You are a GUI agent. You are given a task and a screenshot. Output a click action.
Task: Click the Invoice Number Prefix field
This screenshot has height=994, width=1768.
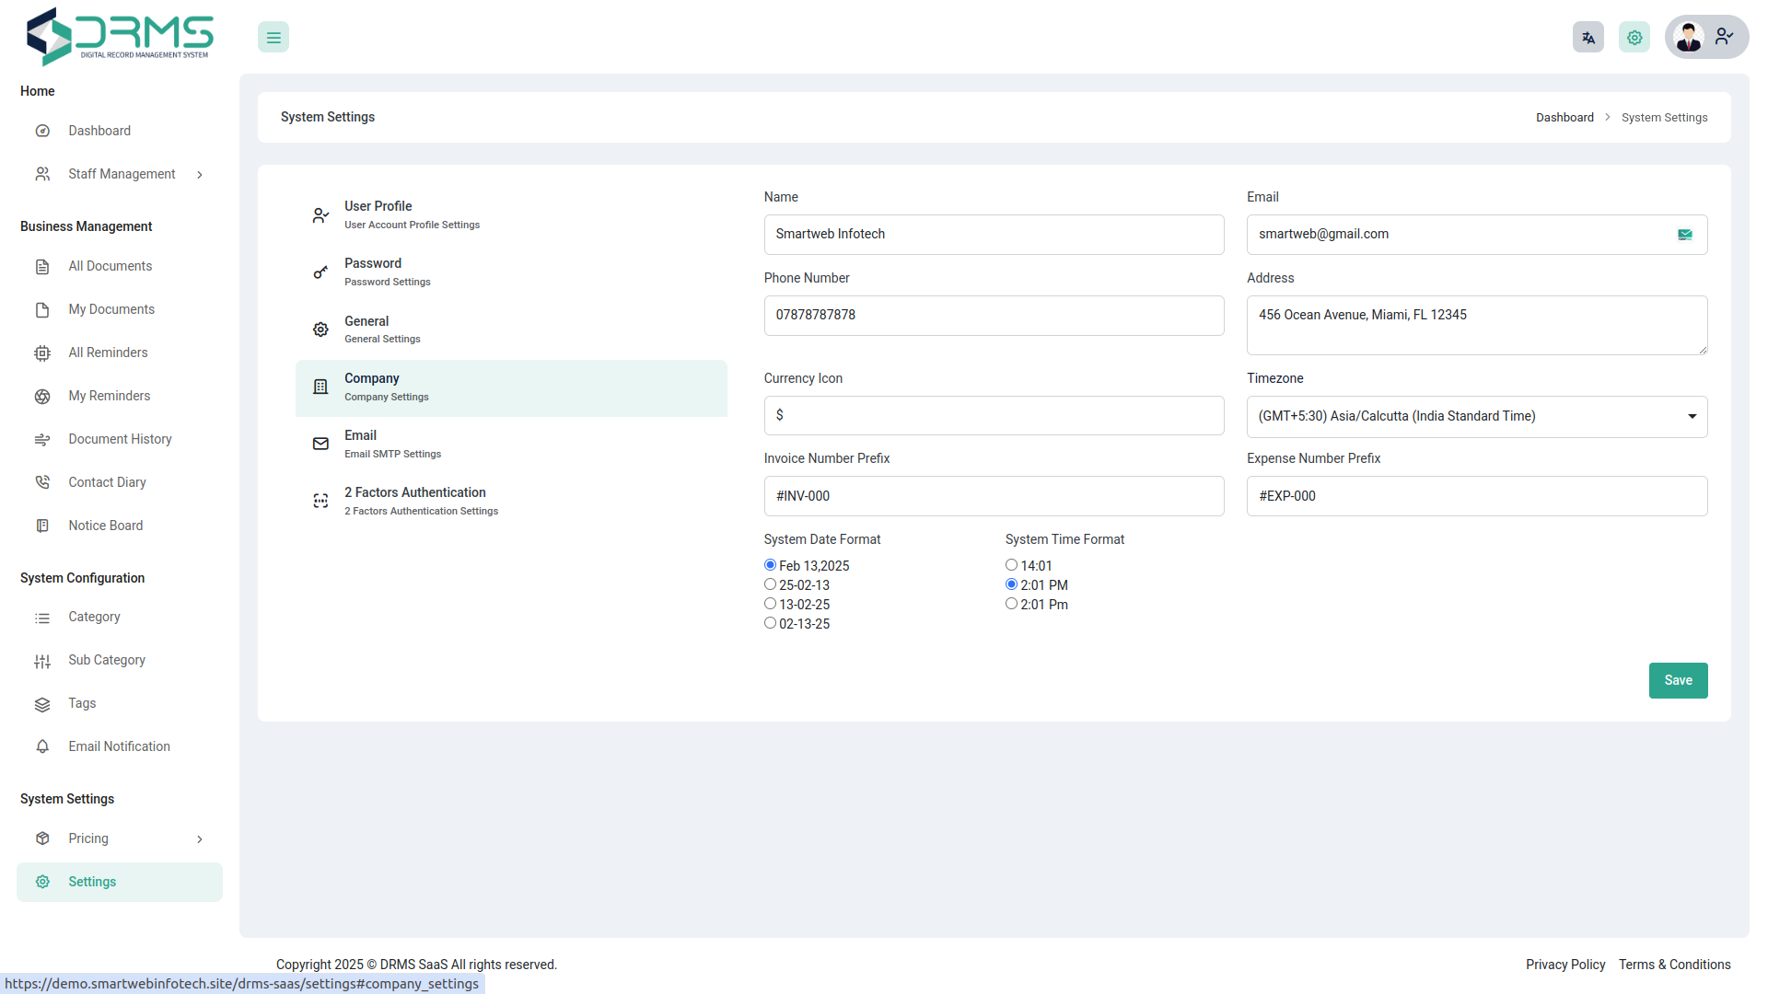coord(994,496)
